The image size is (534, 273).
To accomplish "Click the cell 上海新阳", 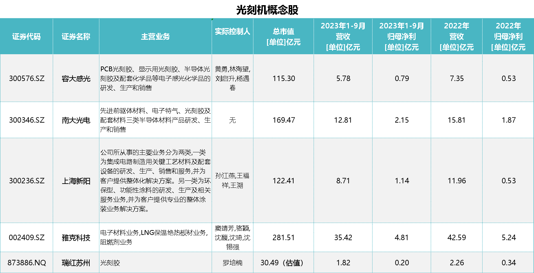I will [x=76, y=181].
